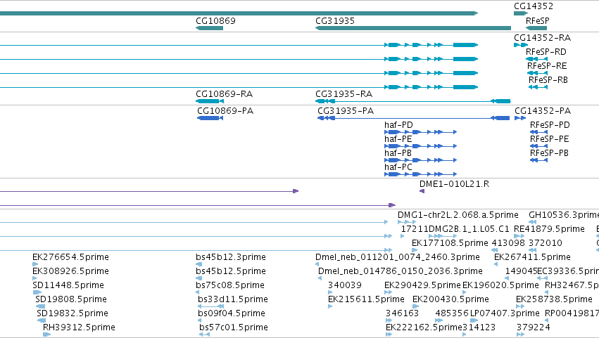Click the bs09f04.5prime EST label

(x=232, y=313)
